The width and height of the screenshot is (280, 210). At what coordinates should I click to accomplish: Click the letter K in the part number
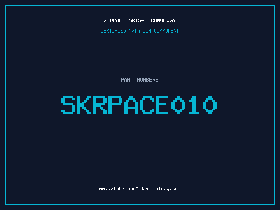84,105
